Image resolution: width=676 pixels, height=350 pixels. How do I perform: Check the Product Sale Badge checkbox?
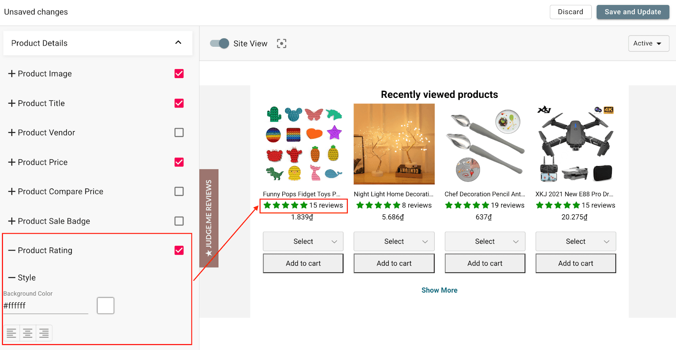coord(179,221)
